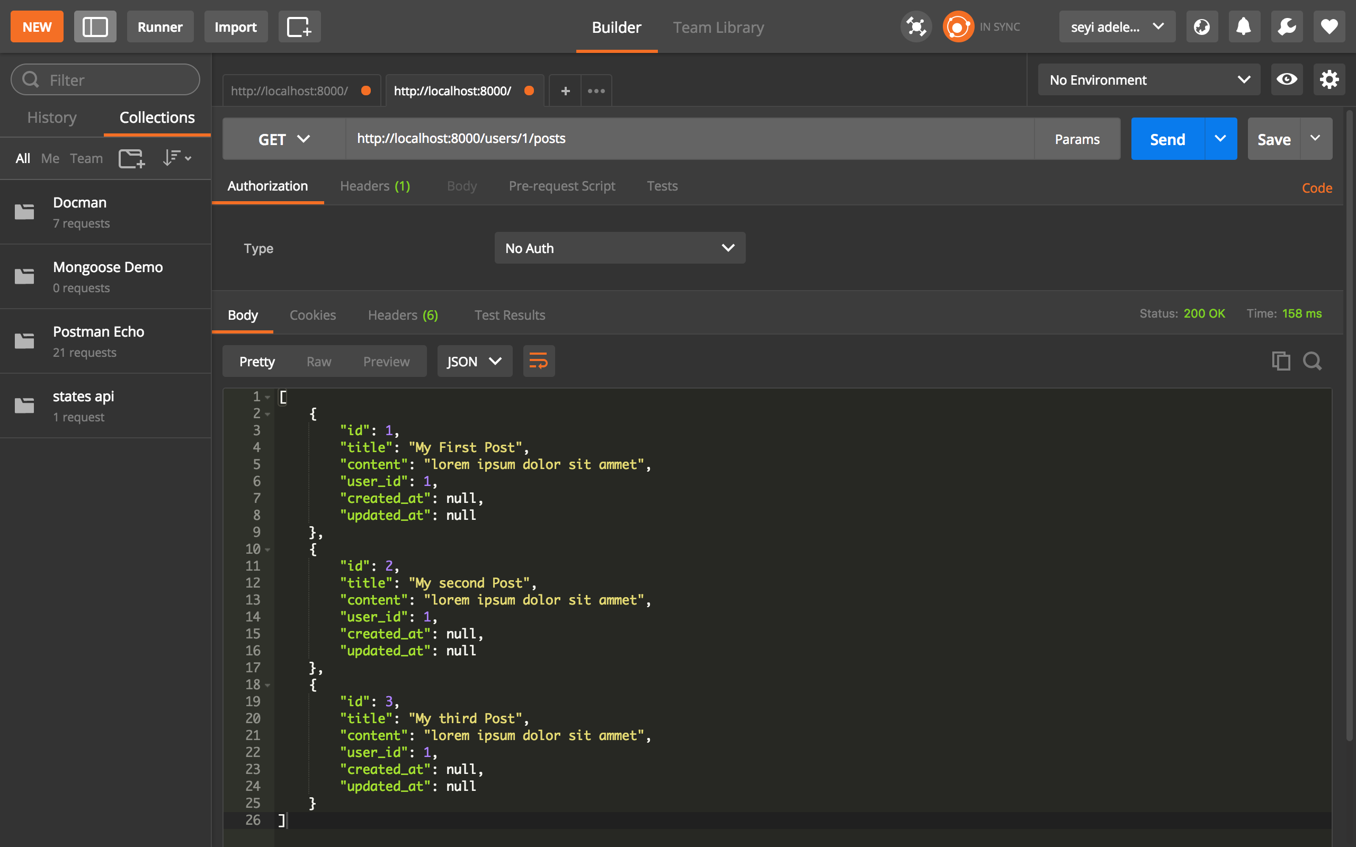Click the vertical scrollbar on the right
This screenshot has width=1356, height=847.
(1349, 426)
